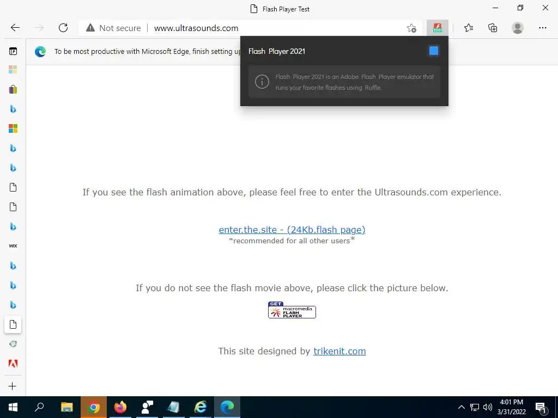Open the gray notebook app on taskbar
558x418 pixels.
(174, 407)
